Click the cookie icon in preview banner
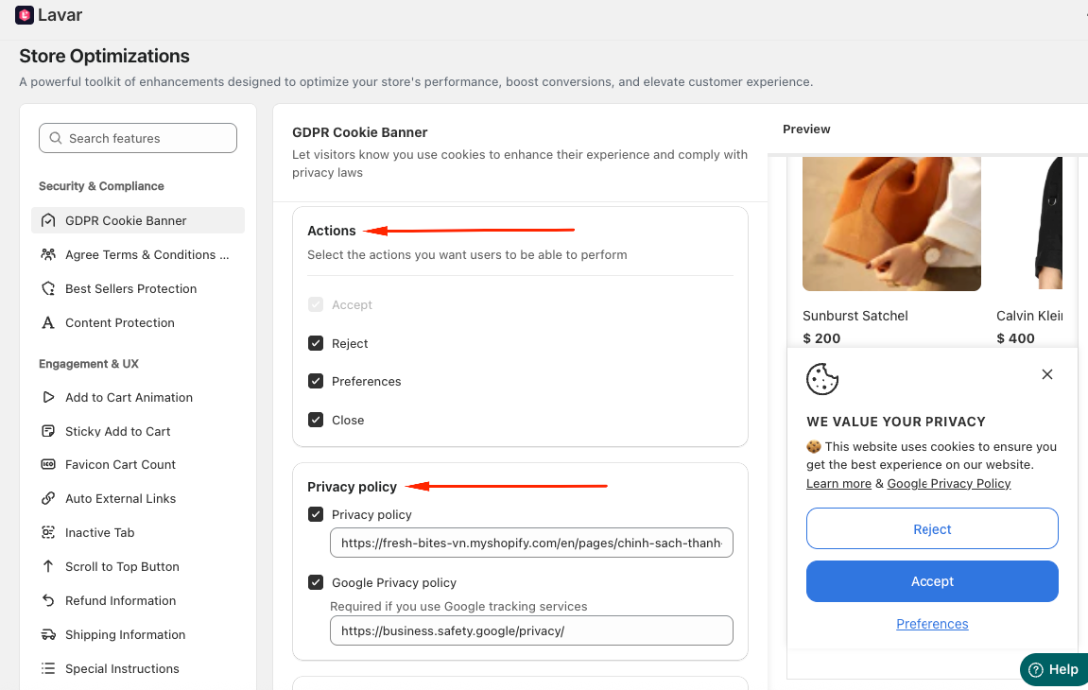The height and width of the screenshot is (690, 1088). point(822,379)
